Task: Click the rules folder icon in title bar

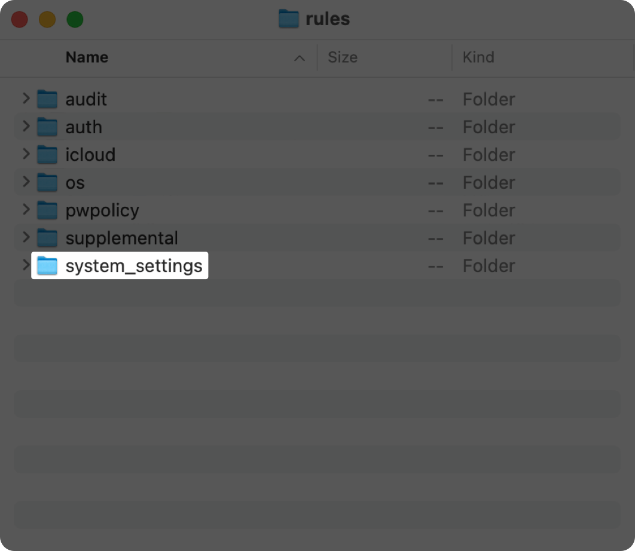Action: [x=289, y=19]
